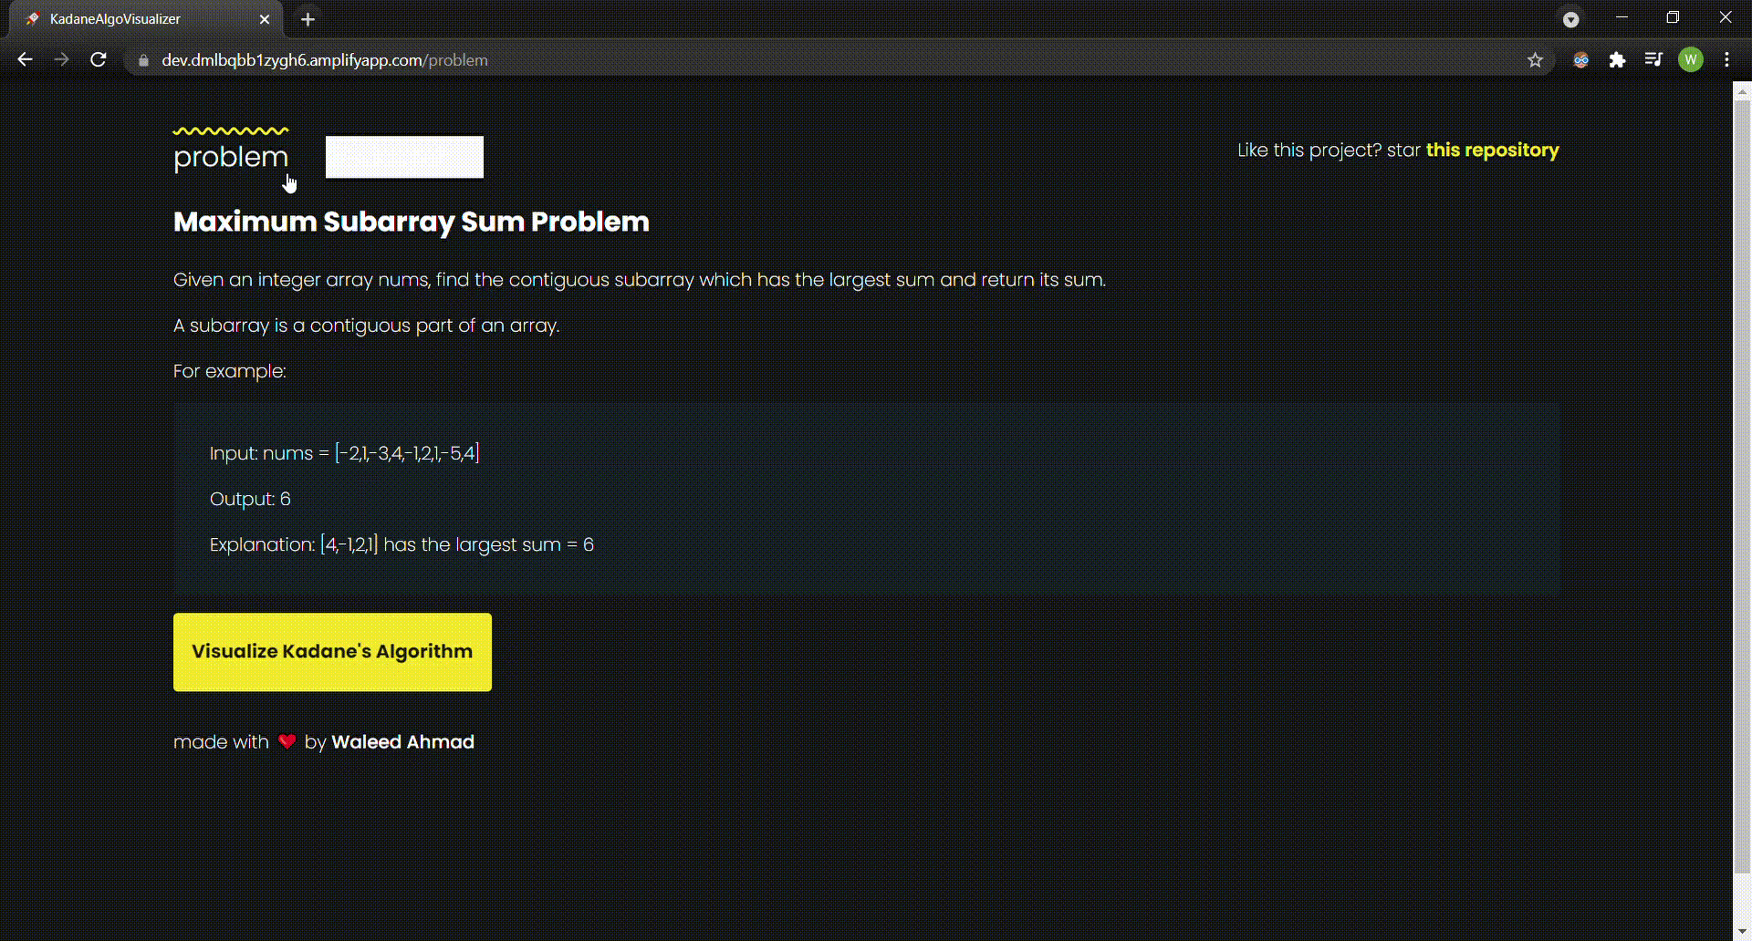Click the Input nums example line

point(344,453)
